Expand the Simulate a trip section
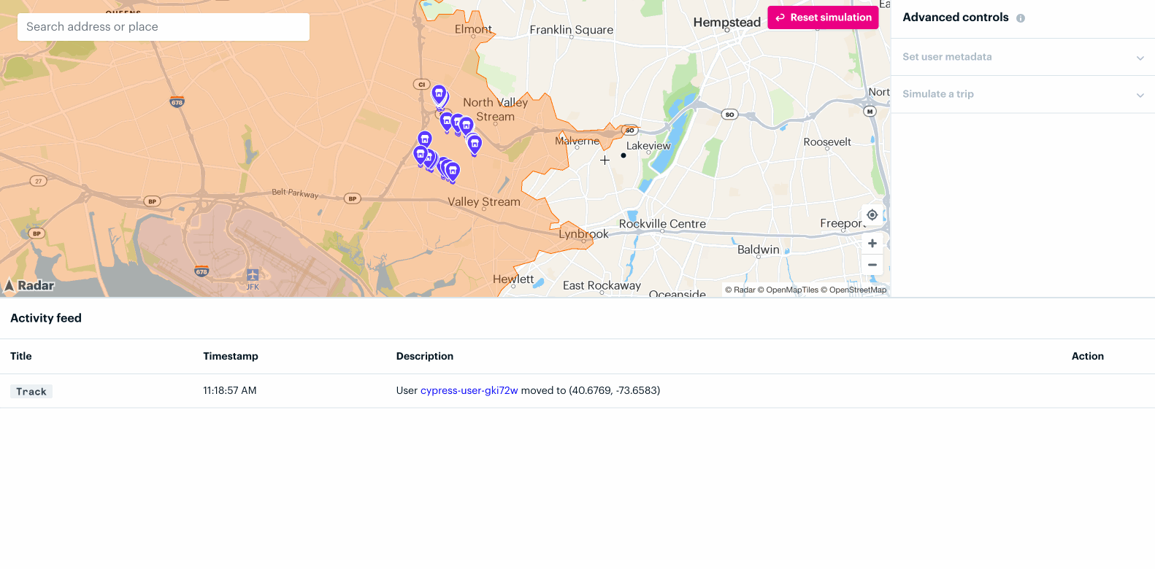1155x569 pixels. [1023, 94]
